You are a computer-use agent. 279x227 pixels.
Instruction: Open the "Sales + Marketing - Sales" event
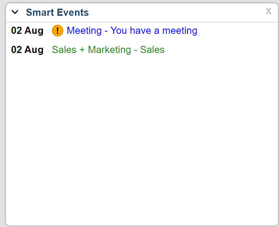click(108, 50)
